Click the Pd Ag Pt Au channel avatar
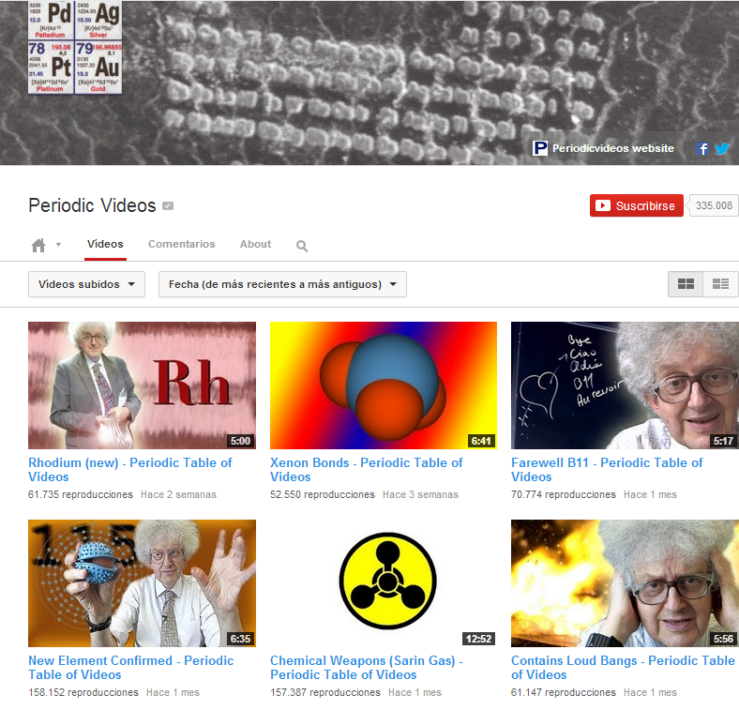Viewport: 739px width, 710px height. (75, 47)
